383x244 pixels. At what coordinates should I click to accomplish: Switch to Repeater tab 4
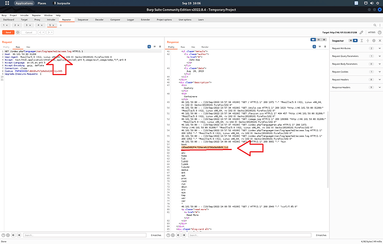pyautogui.click(x=40, y=25)
